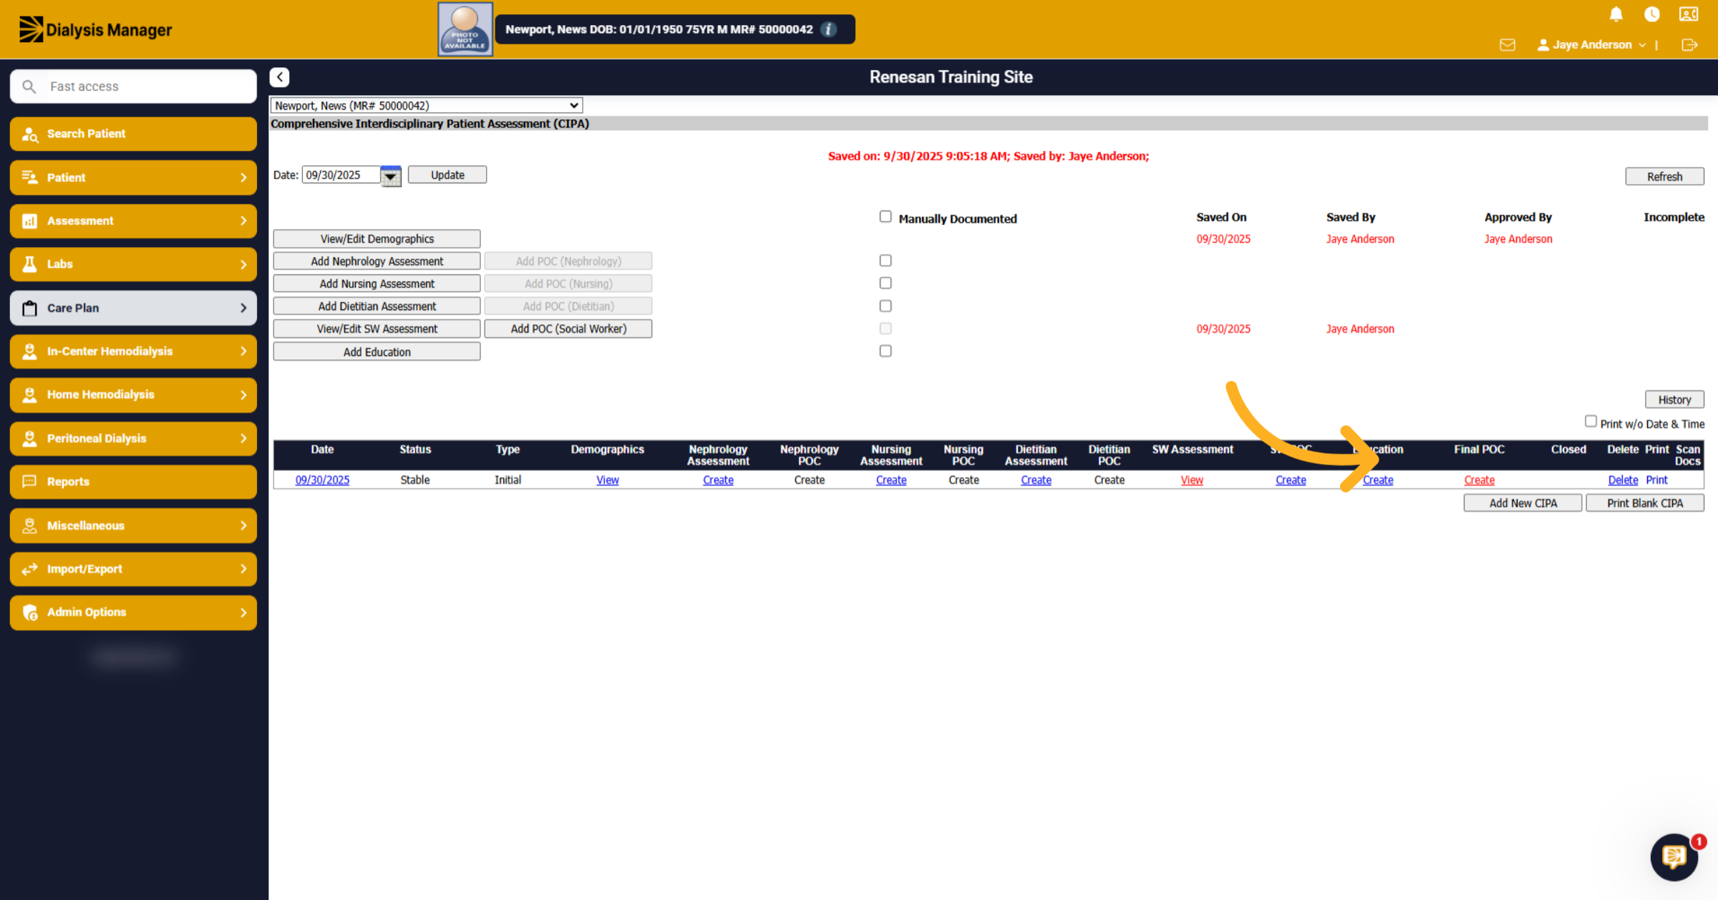Image resolution: width=1718 pixels, height=900 pixels.
Task: Click the Refresh button
Action: [1664, 177]
